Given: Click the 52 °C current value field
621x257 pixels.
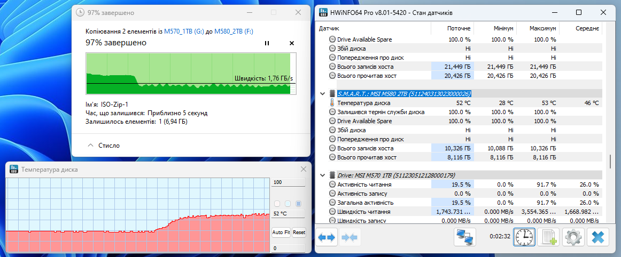Looking at the screenshot, I should pyautogui.click(x=288, y=214).
